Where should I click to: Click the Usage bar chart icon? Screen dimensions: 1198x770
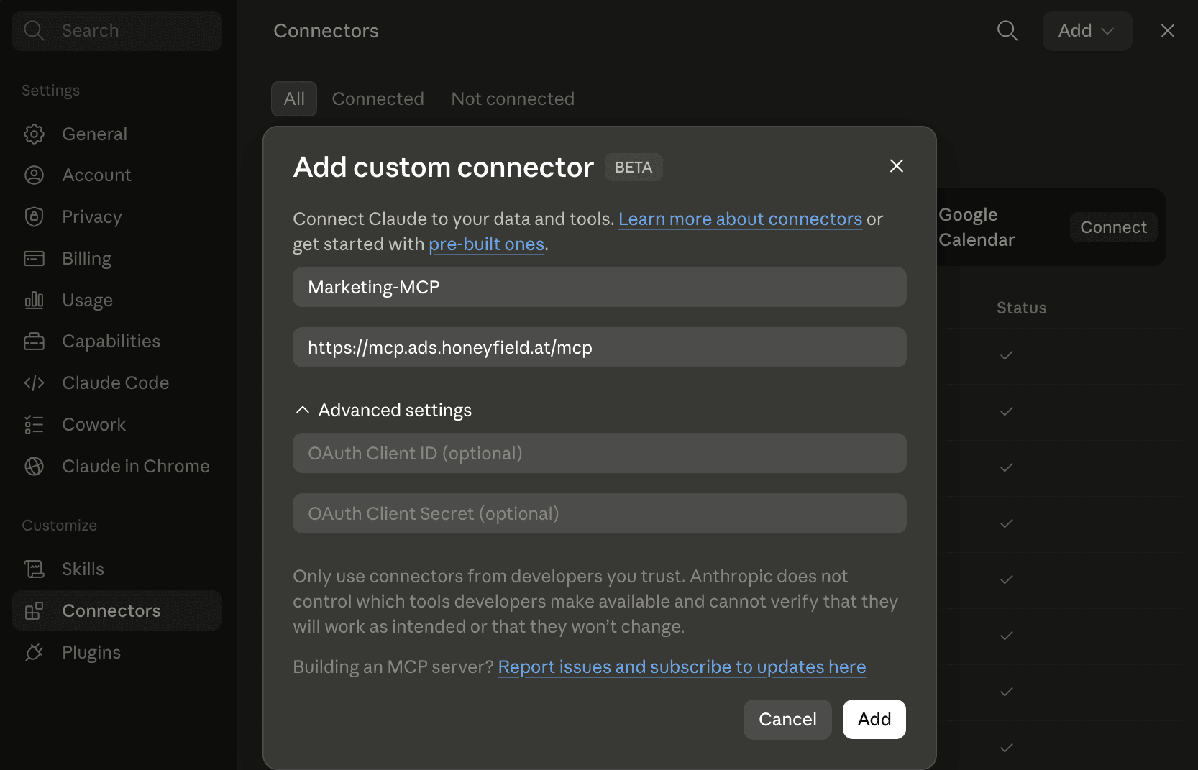pyautogui.click(x=34, y=300)
